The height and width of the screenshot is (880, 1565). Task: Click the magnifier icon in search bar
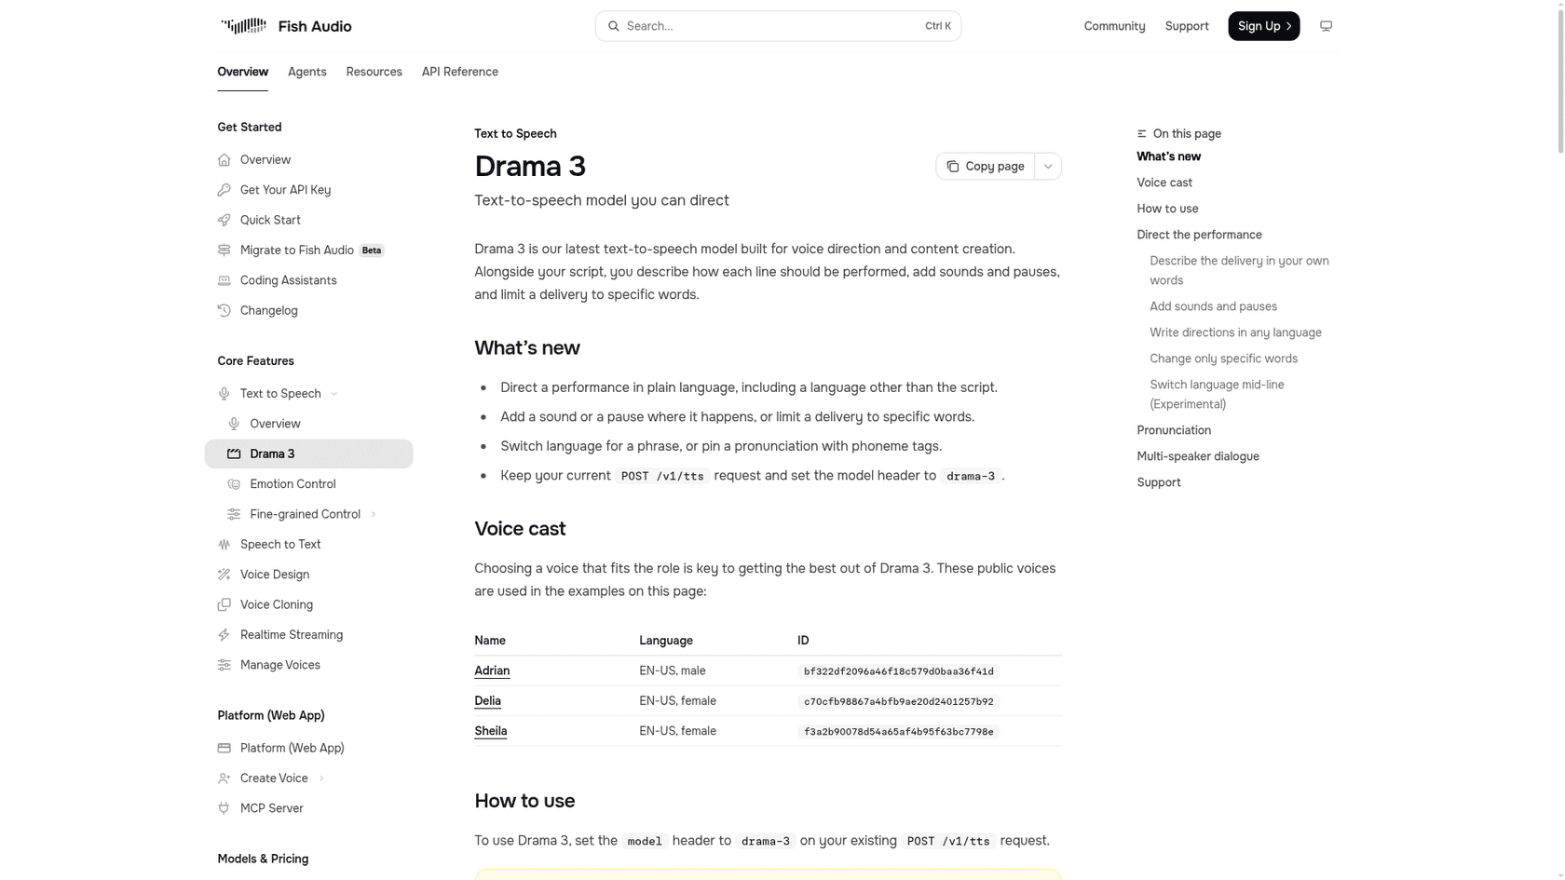coord(613,26)
